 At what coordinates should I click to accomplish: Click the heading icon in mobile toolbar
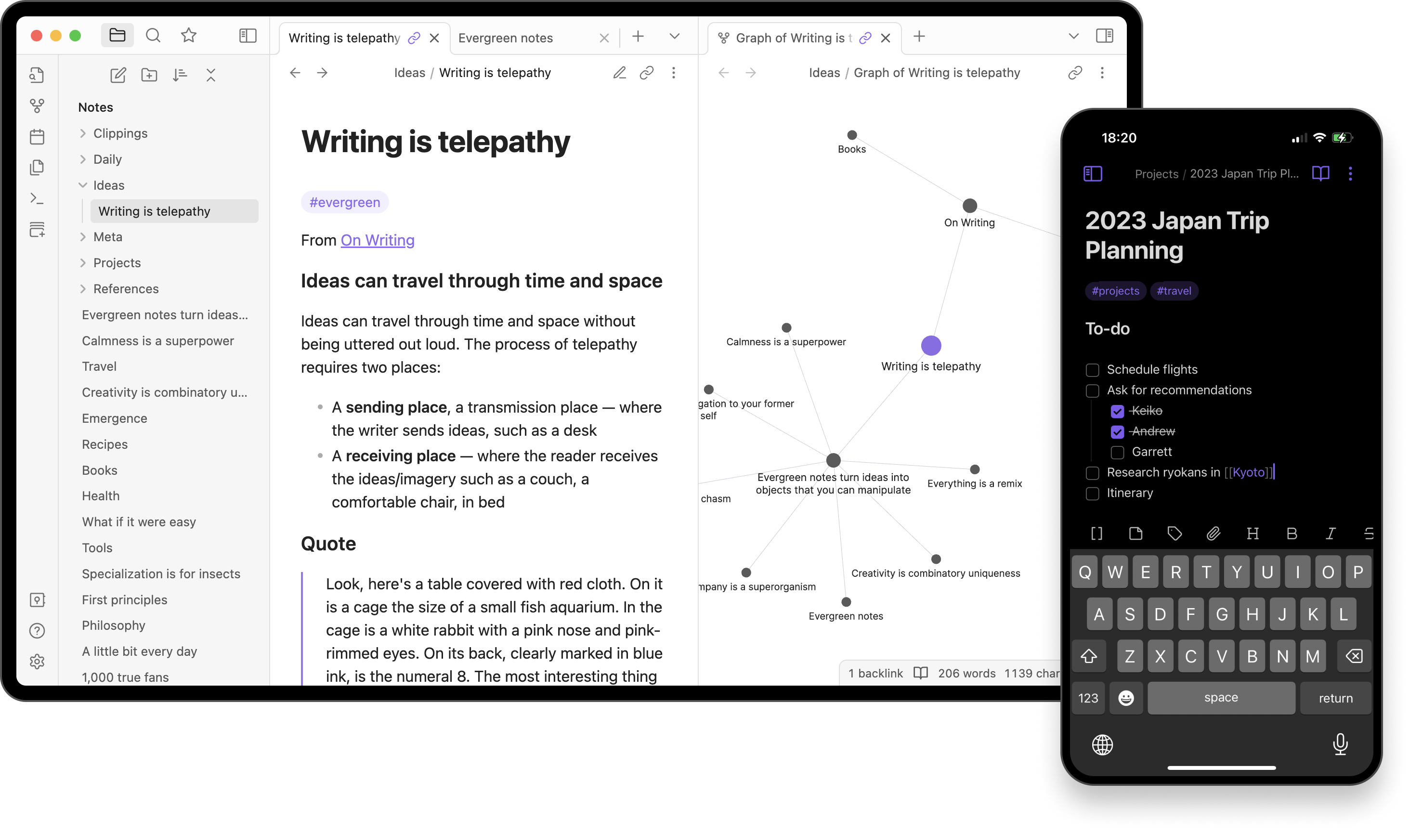tap(1253, 534)
